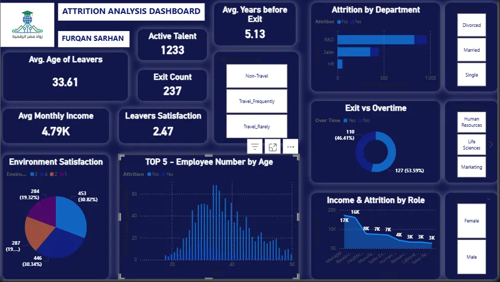Click the R&D bar in Department chart
The image size is (500, 282).
(x=381, y=40)
